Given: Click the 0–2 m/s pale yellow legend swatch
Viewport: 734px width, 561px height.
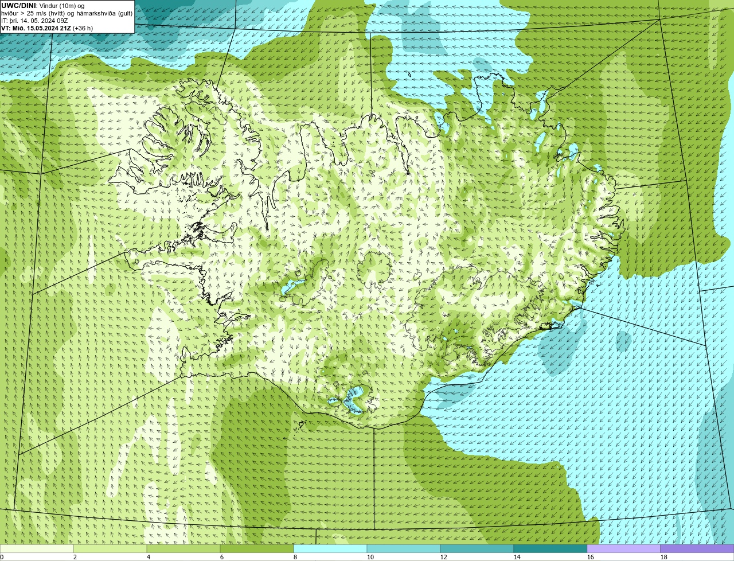Looking at the screenshot, I should click(37, 548).
